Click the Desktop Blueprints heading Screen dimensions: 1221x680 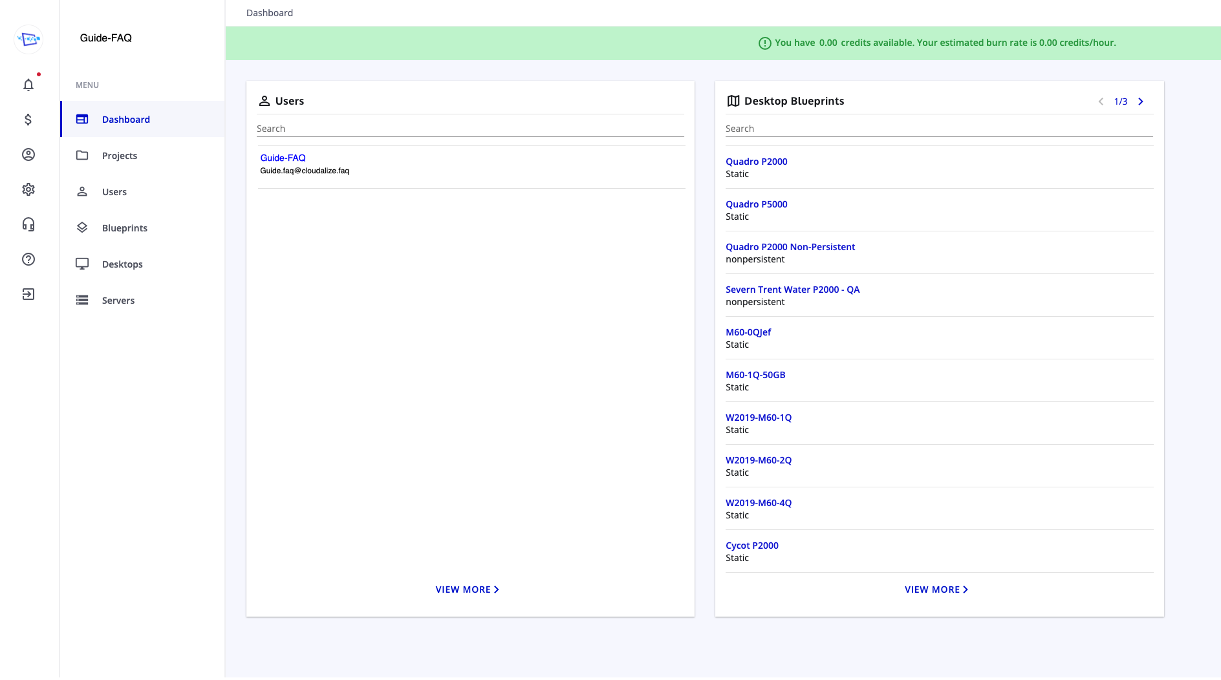(x=794, y=101)
